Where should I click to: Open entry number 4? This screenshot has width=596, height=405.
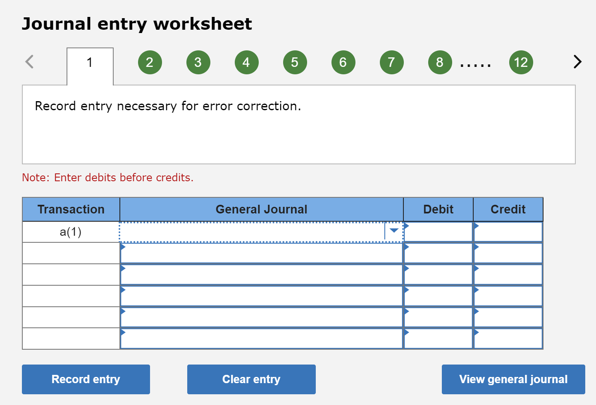point(246,62)
